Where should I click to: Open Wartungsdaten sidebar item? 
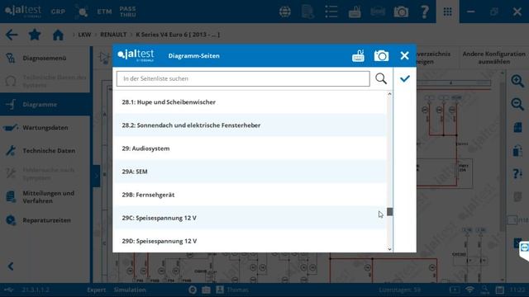(x=45, y=128)
